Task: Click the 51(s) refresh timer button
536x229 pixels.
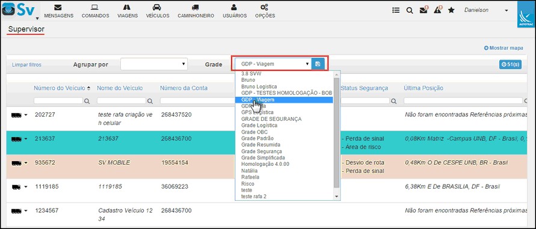Action: point(510,64)
